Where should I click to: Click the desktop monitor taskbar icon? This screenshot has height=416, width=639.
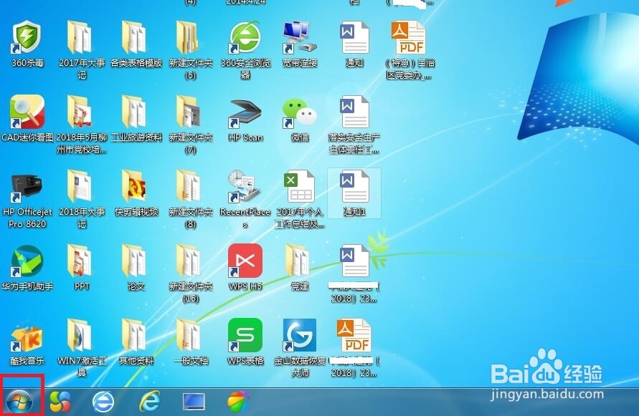pos(193,401)
